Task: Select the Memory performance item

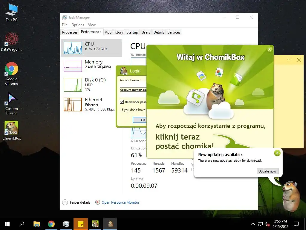Action: click(x=91, y=66)
